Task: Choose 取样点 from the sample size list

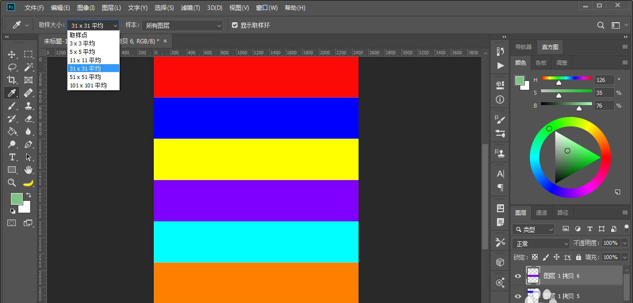Action: click(93, 35)
